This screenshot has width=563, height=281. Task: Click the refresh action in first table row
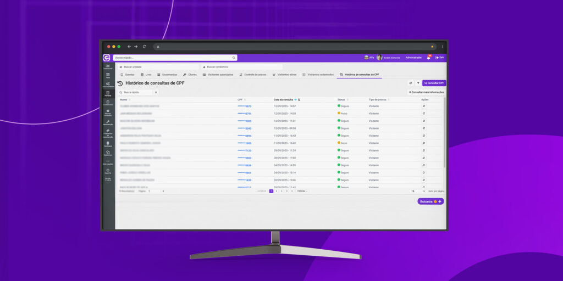coord(424,106)
